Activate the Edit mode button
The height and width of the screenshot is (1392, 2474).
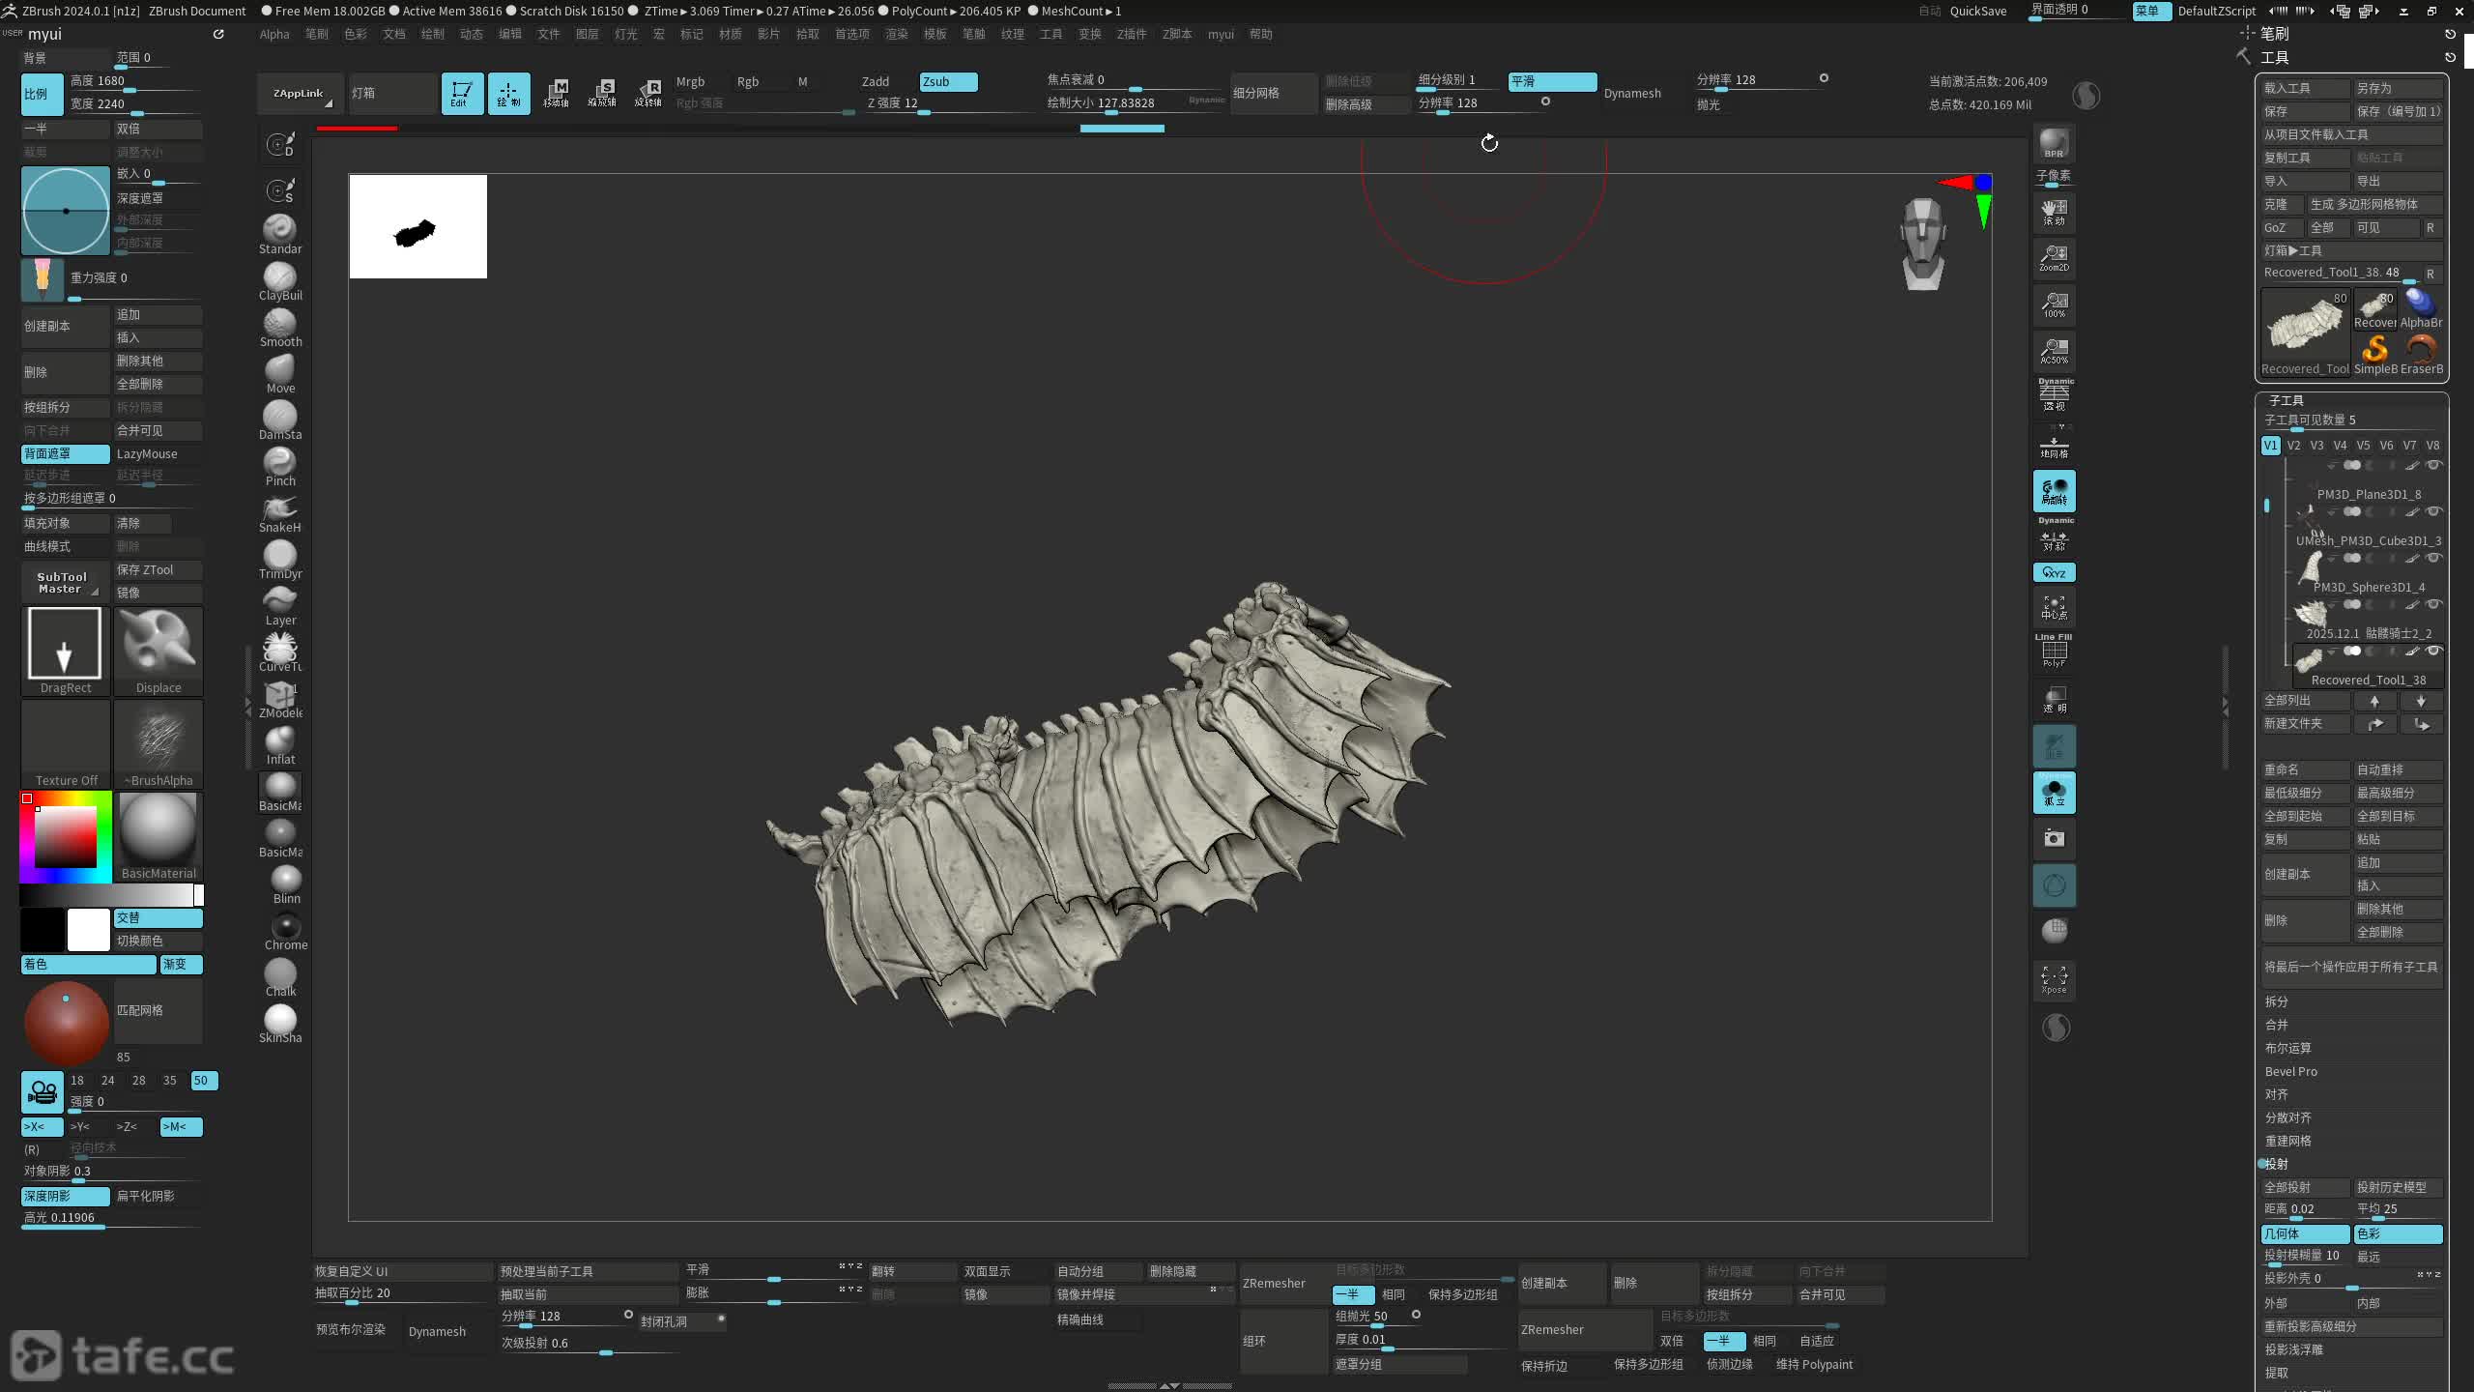point(462,93)
